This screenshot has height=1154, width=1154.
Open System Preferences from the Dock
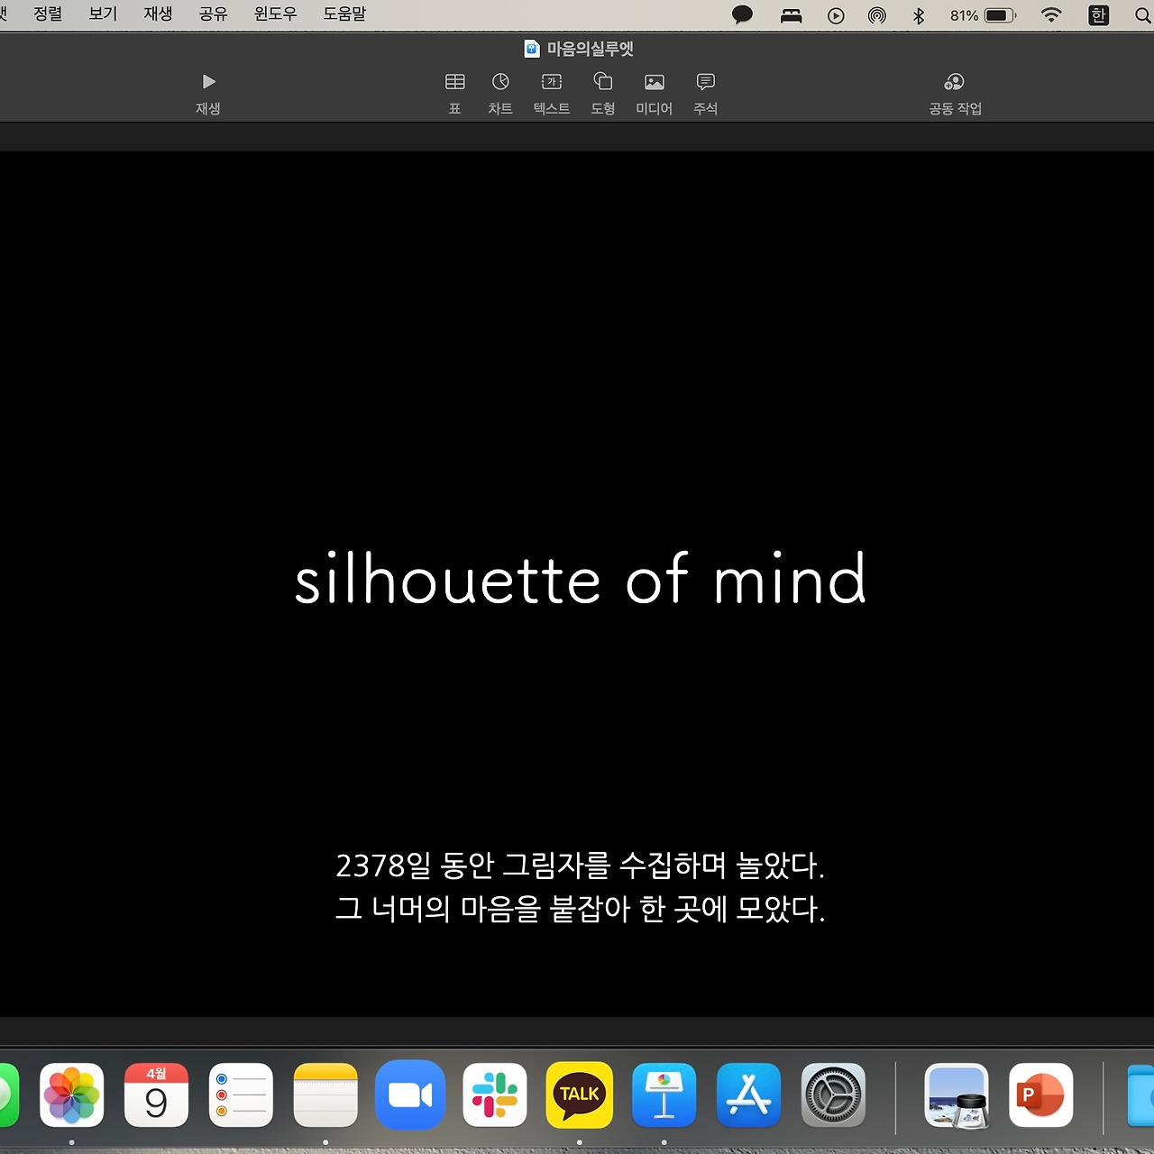tap(834, 1095)
